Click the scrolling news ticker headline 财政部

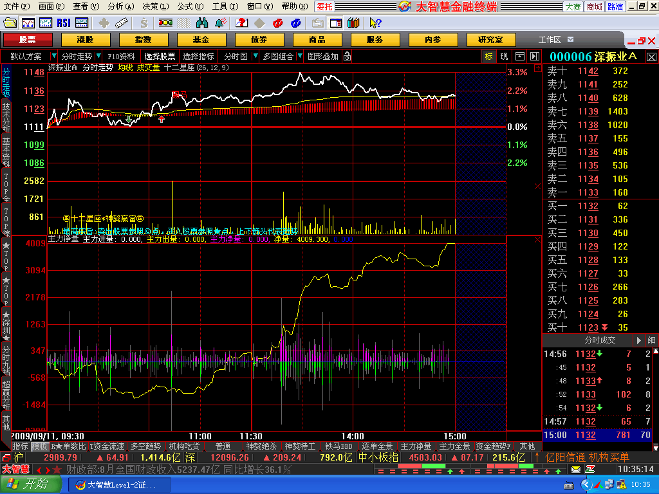click(178, 469)
